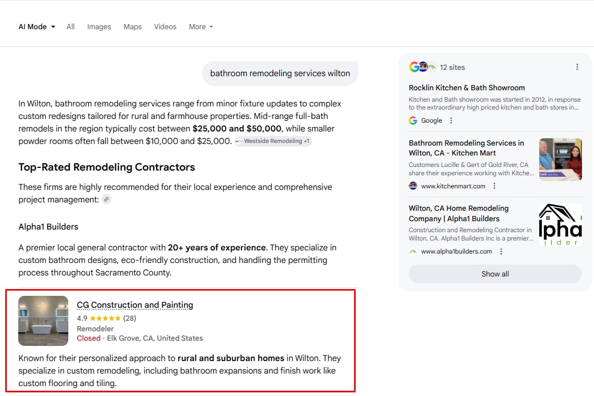594x396 pixels.
Task: Click the 'Remodeler' category text
Action: tap(95, 329)
